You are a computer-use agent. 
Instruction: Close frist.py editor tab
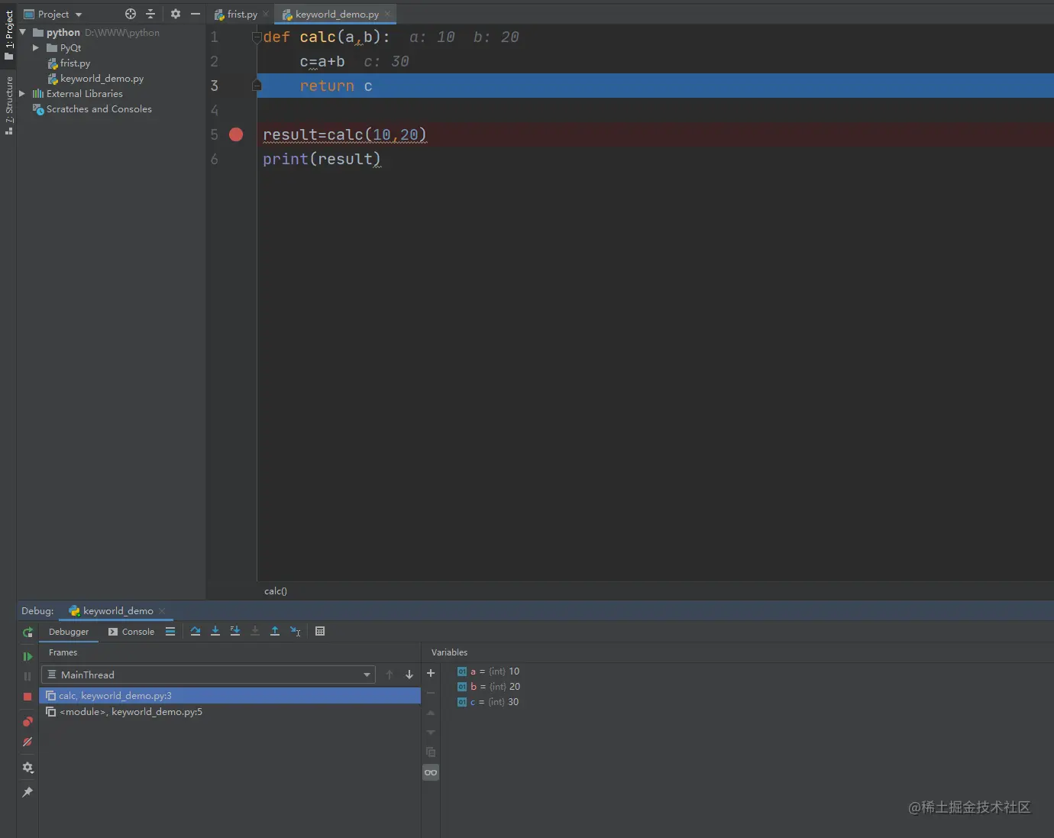(266, 14)
